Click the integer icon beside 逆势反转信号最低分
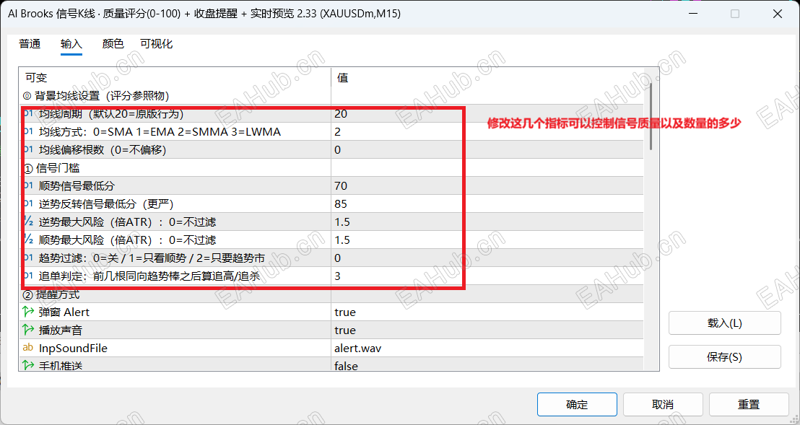800x425 pixels. pos(28,203)
